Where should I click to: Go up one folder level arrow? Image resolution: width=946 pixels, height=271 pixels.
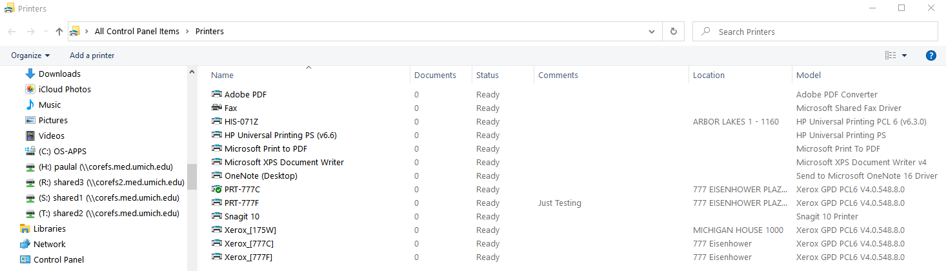[x=59, y=32]
